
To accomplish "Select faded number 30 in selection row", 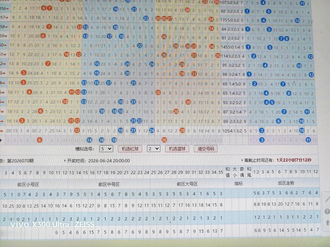I will tap(189, 140).
